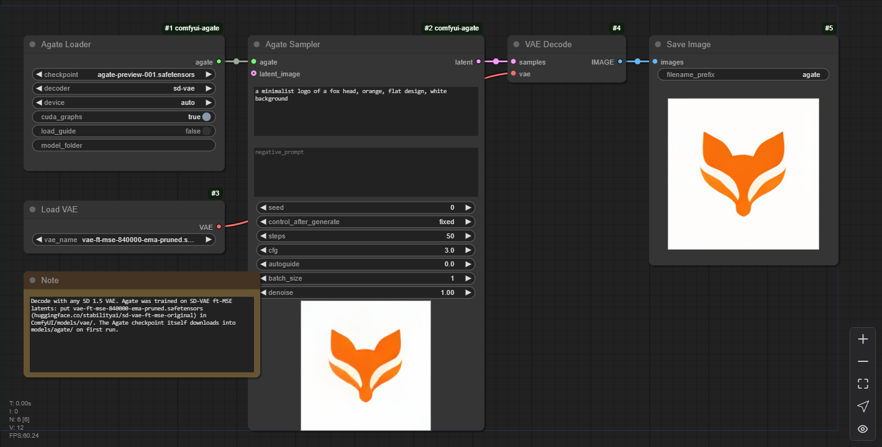882x447 pixels.
Task: Click the samples input port on VAE Decode
Action: (x=513, y=61)
